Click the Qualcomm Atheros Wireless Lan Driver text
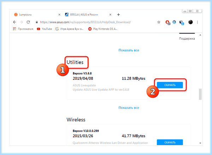Screen dimensions: 212x155 tap(110, 143)
